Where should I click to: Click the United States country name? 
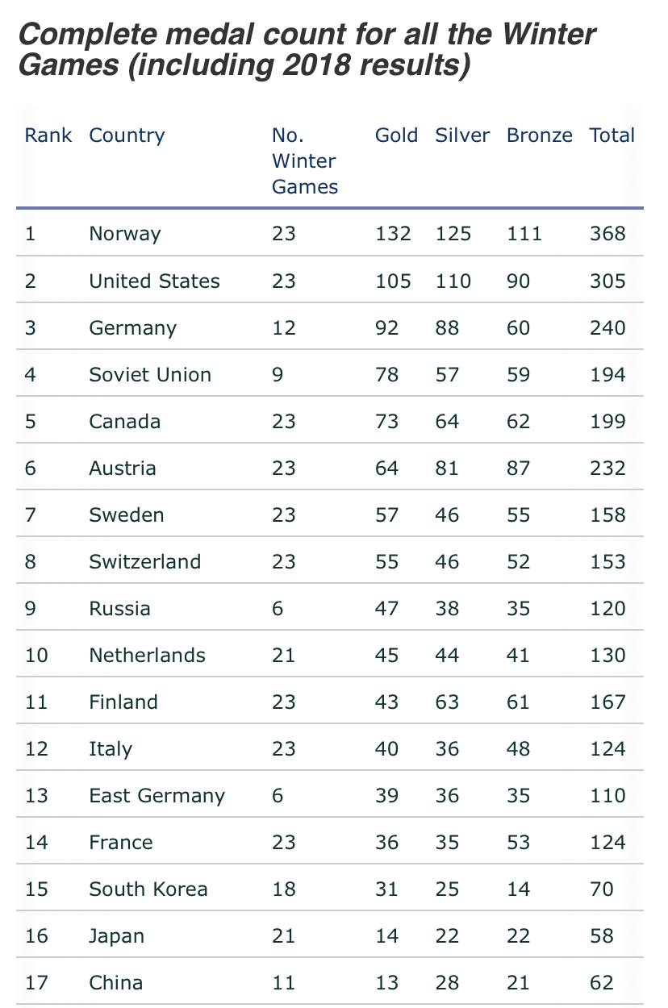coord(154,281)
